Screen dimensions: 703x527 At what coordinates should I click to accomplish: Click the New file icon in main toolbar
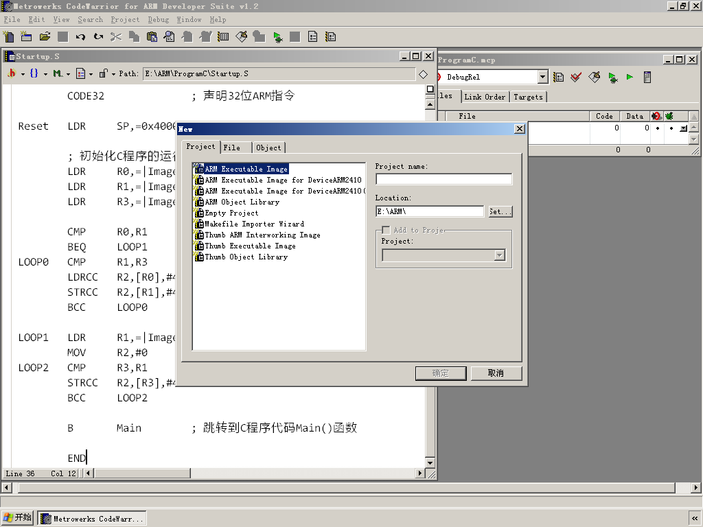[x=8, y=37]
